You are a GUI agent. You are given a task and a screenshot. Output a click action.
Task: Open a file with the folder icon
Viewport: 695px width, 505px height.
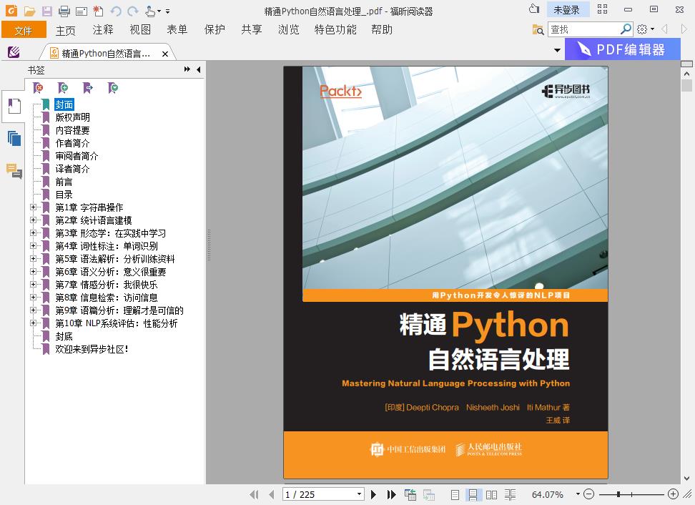coord(30,11)
